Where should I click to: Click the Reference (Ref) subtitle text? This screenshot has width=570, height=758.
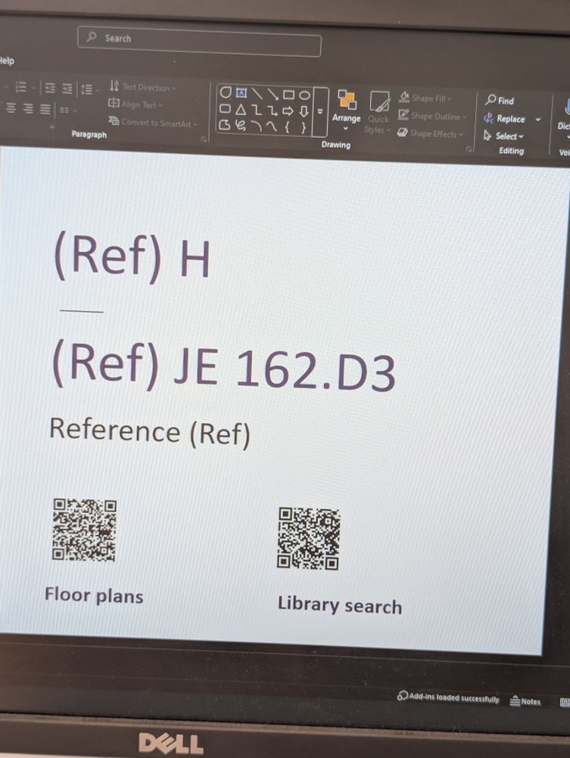click(x=150, y=431)
